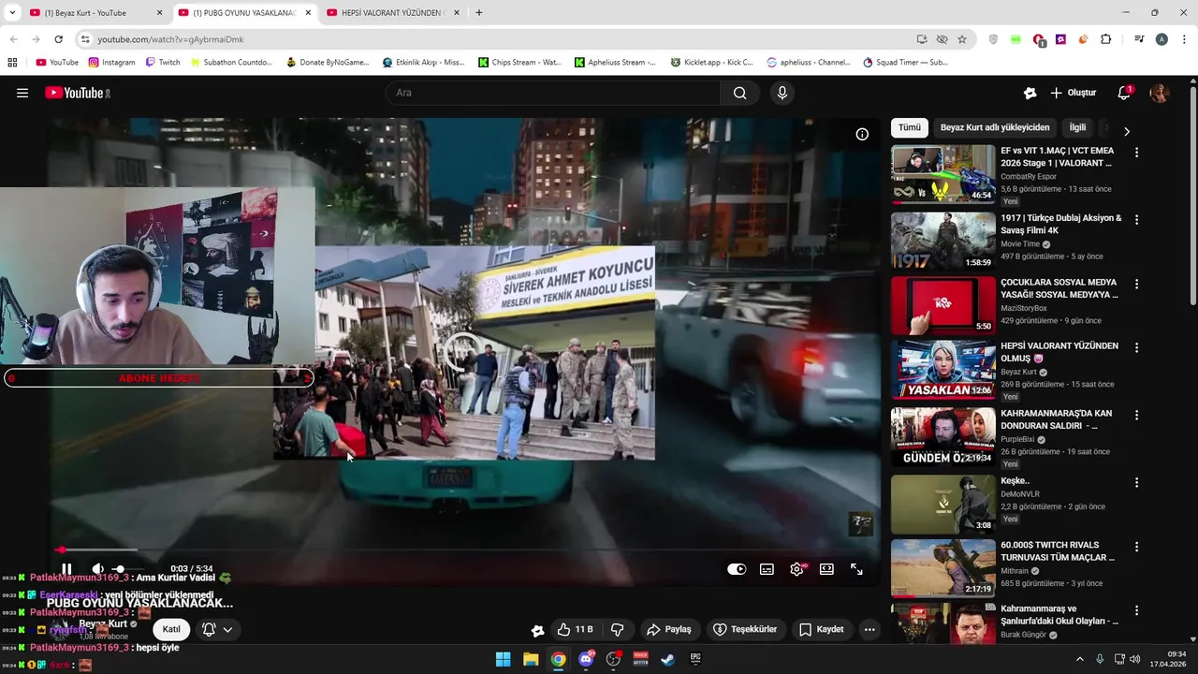Switch to theater mode
This screenshot has height=674, width=1198.
point(826,569)
